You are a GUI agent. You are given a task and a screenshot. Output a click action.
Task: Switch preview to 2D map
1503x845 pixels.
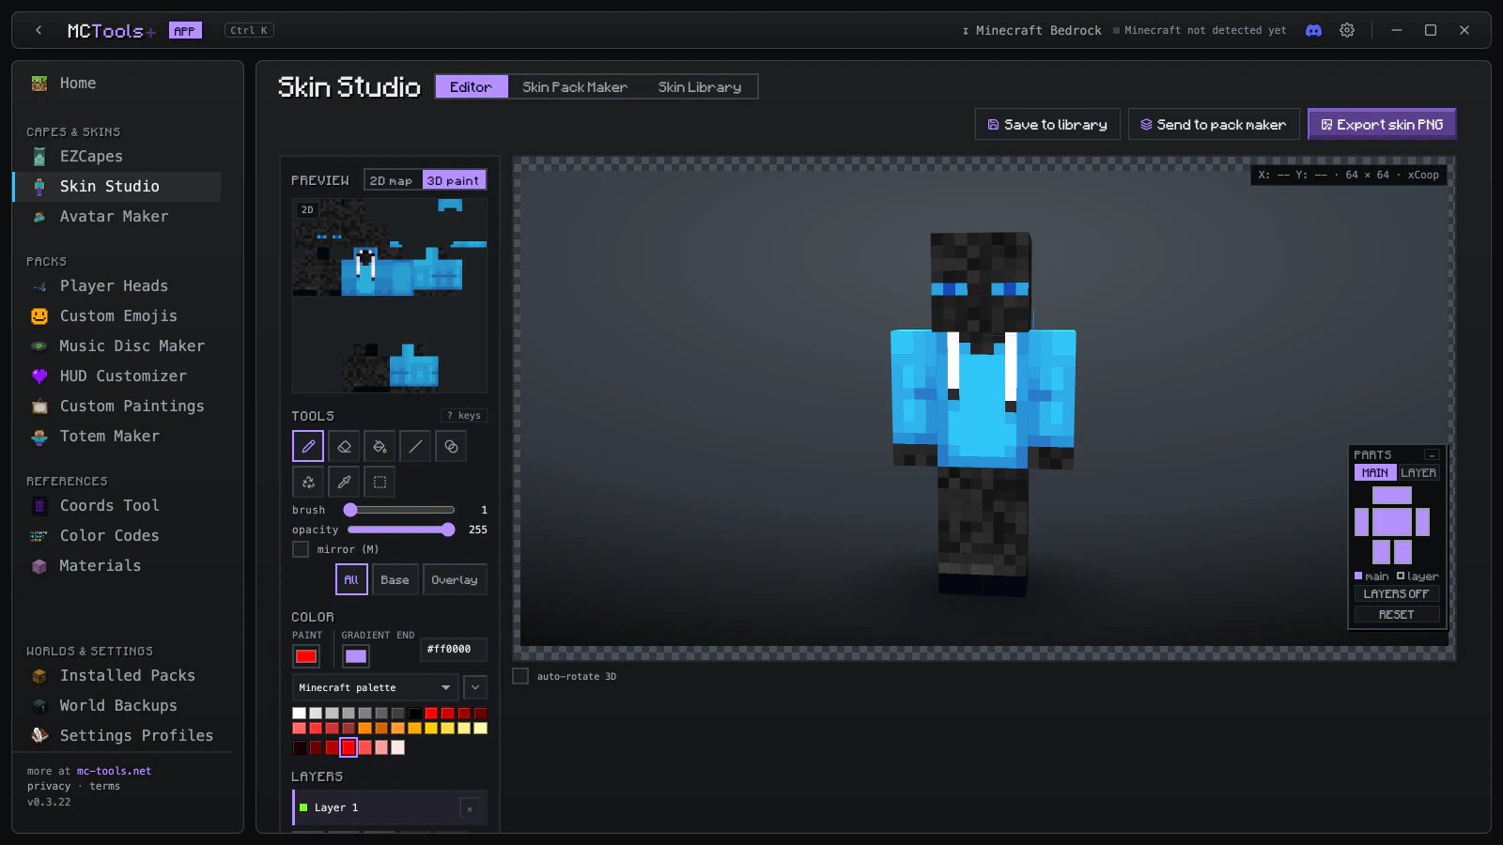(392, 180)
